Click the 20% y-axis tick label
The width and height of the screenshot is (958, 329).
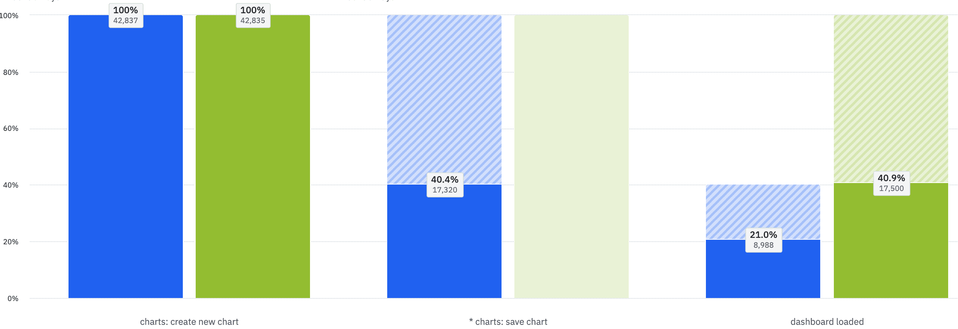pos(11,242)
